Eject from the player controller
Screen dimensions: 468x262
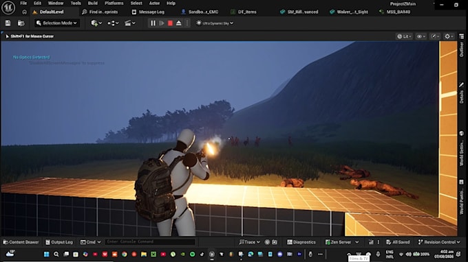(x=178, y=23)
